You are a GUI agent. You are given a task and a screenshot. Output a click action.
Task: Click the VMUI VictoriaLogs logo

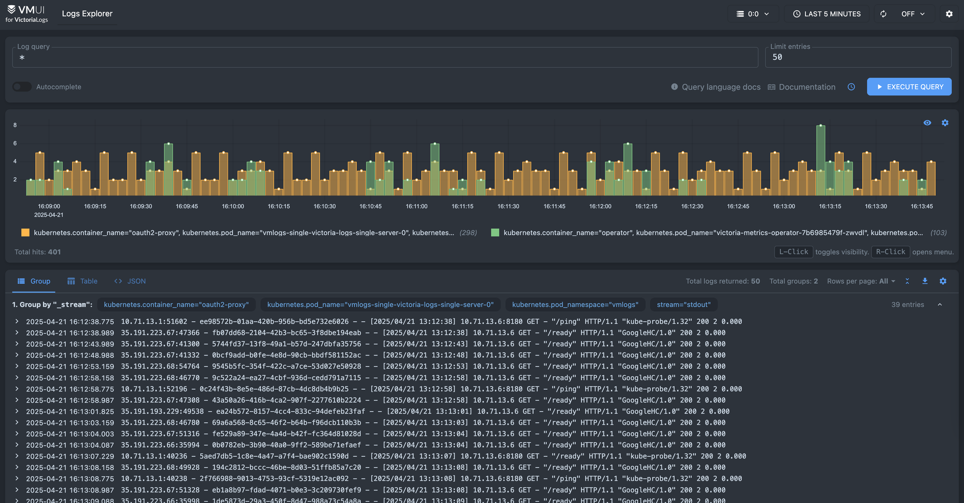pos(27,13)
